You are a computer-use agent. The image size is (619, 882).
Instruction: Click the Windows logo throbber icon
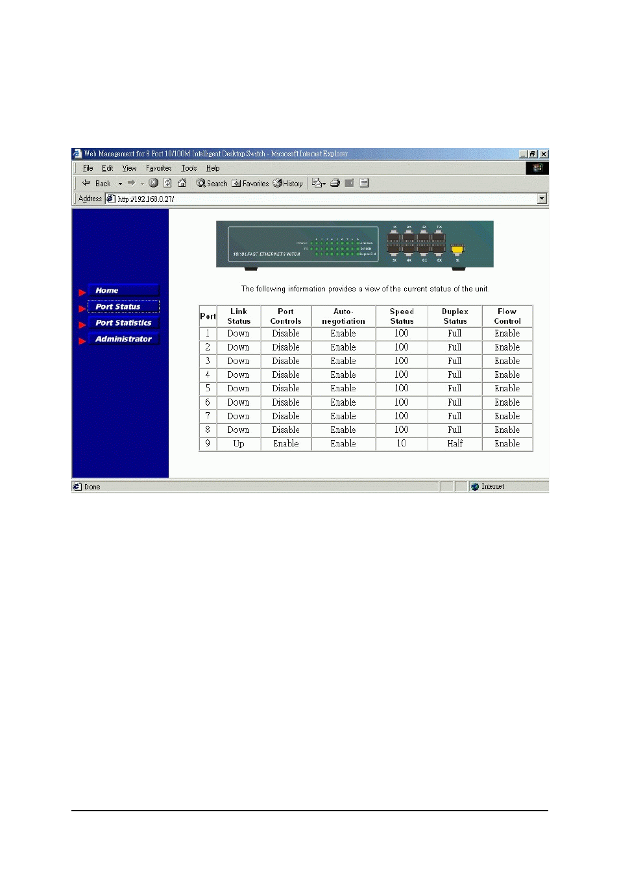click(x=537, y=168)
